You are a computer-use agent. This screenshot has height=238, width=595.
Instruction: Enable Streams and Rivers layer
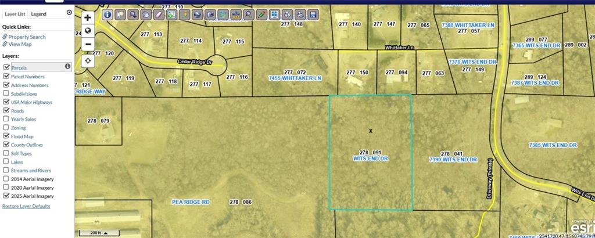pyautogui.click(x=6, y=170)
